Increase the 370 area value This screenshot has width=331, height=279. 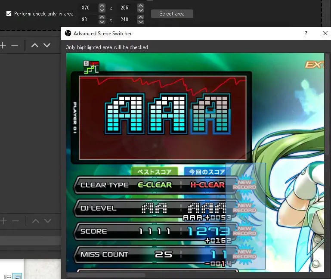102,6
